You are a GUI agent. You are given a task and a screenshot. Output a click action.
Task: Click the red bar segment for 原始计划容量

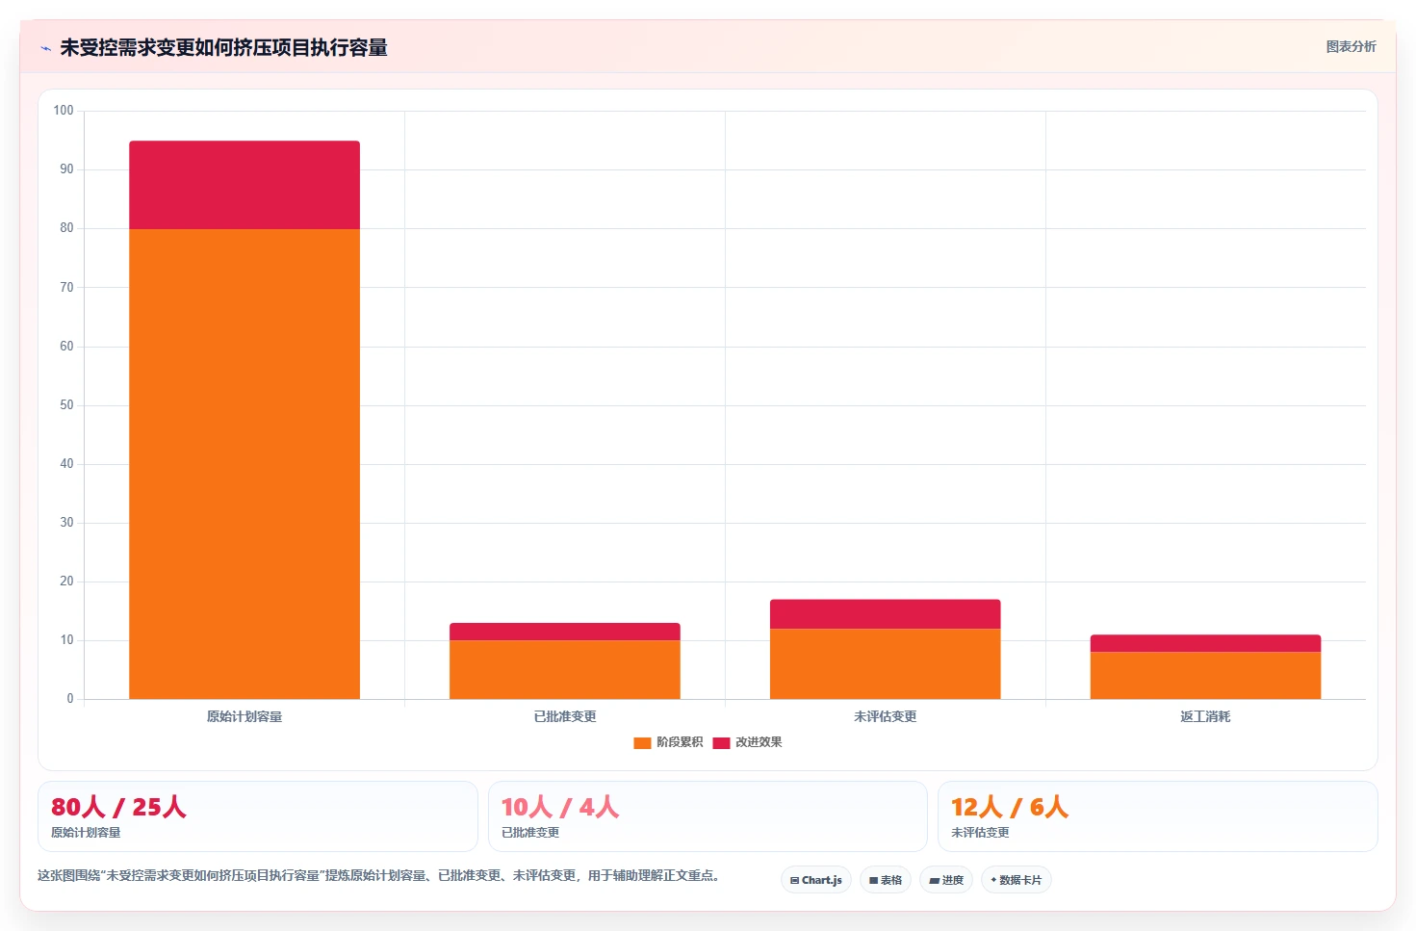pyautogui.click(x=245, y=185)
